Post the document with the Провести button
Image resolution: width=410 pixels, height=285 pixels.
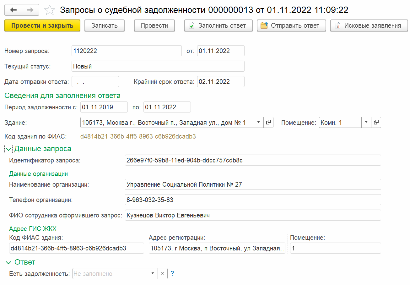(154, 26)
